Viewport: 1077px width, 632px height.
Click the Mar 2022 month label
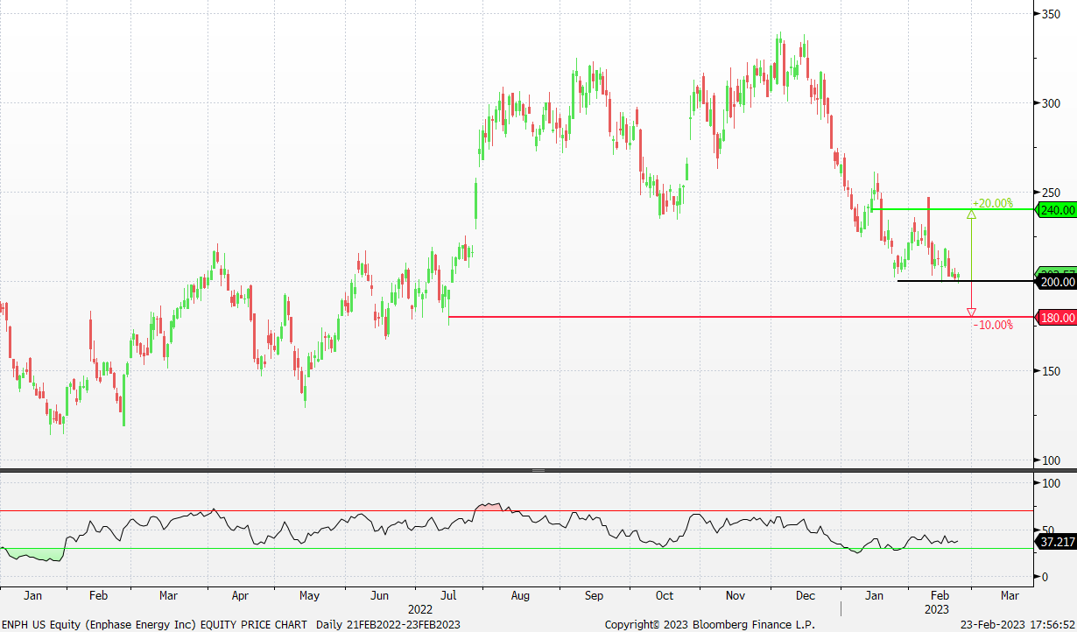pyautogui.click(x=167, y=596)
